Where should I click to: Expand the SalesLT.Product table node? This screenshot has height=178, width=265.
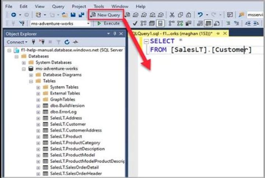(38, 137)
